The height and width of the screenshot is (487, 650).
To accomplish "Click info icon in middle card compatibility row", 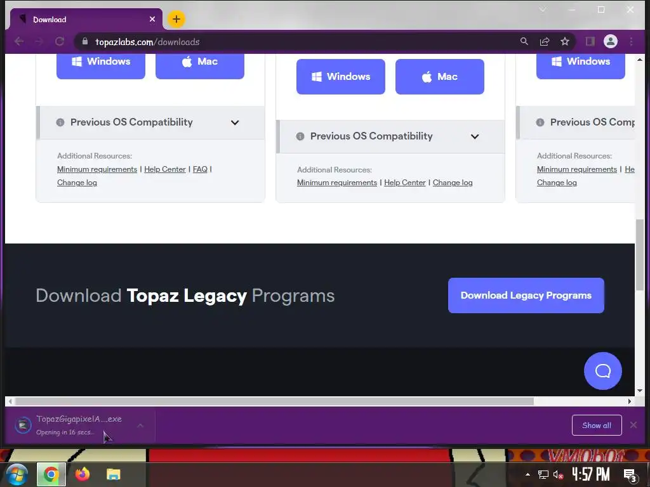I will (300, 136).
